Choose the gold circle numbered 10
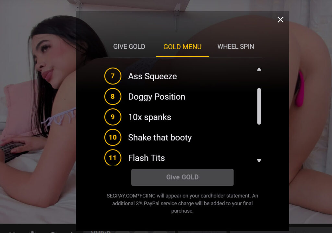 pyautogui.click(x=113, y=138)
